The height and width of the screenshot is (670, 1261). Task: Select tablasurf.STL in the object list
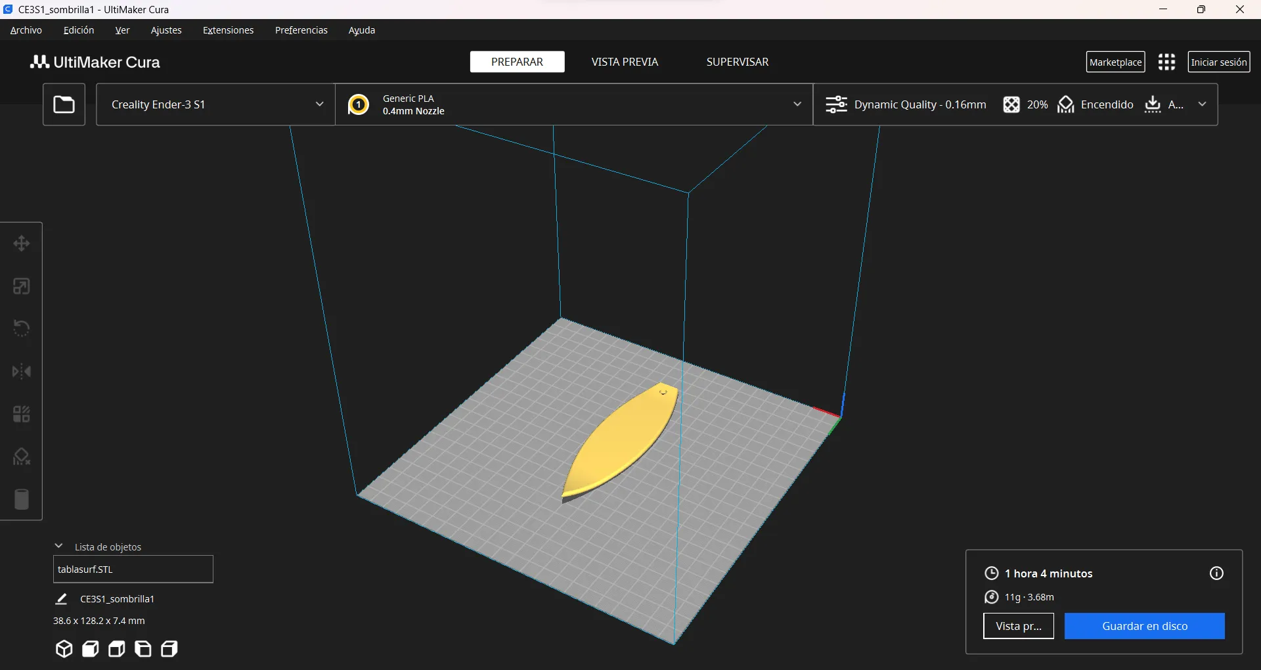pyautogui.click(x=133, y=569)
